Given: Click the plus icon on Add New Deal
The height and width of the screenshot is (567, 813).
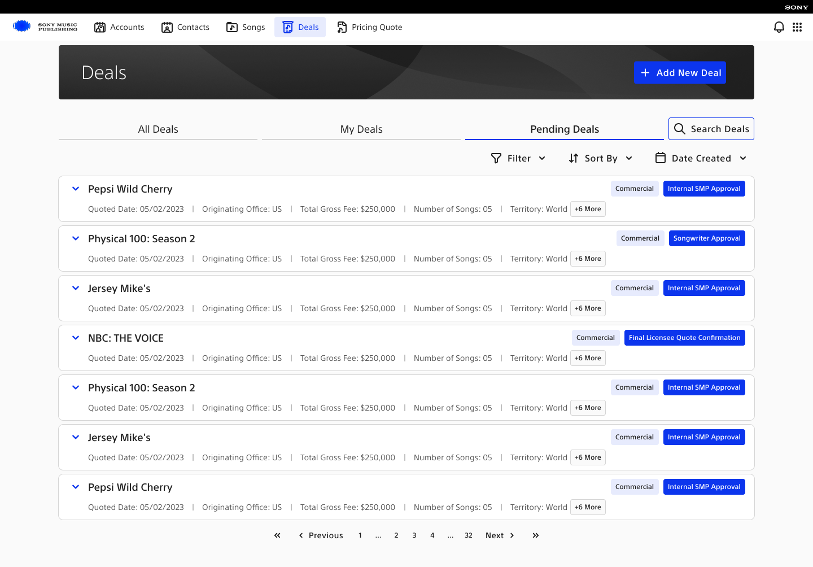Looking at the screenshot, I should [645, 73].
